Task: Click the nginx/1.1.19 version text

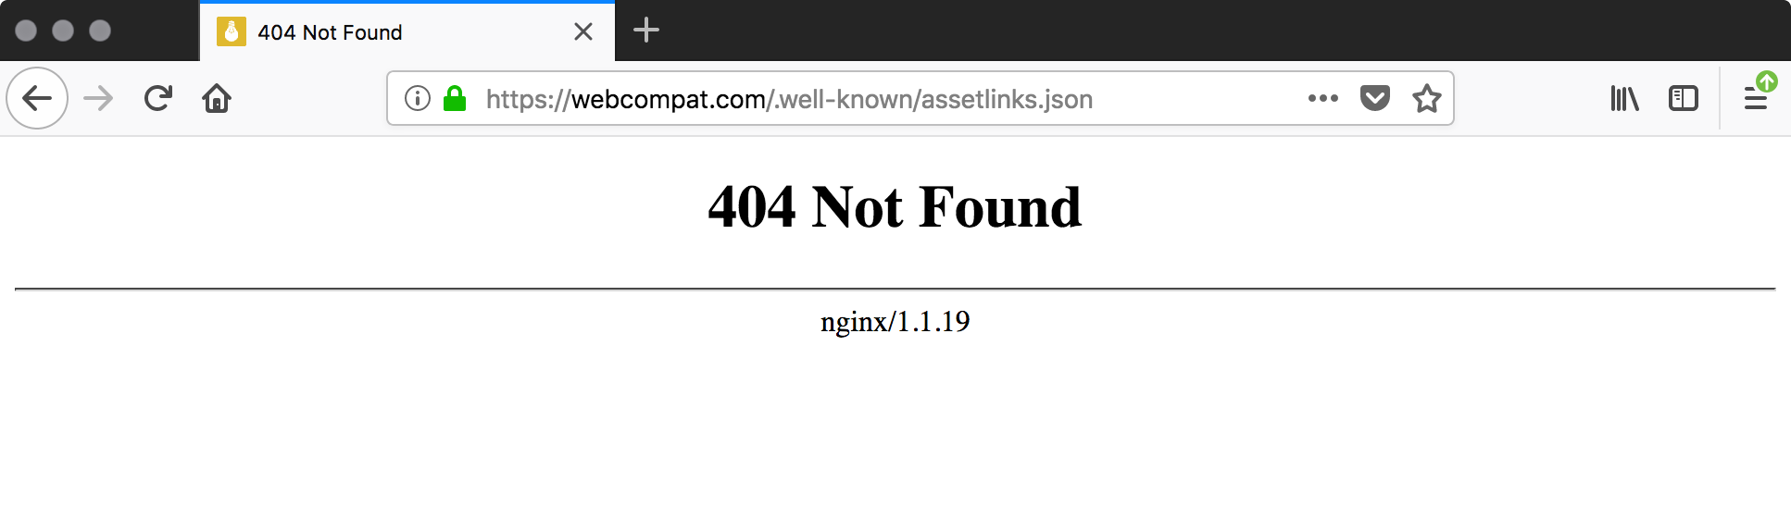Action: point(895,321)
